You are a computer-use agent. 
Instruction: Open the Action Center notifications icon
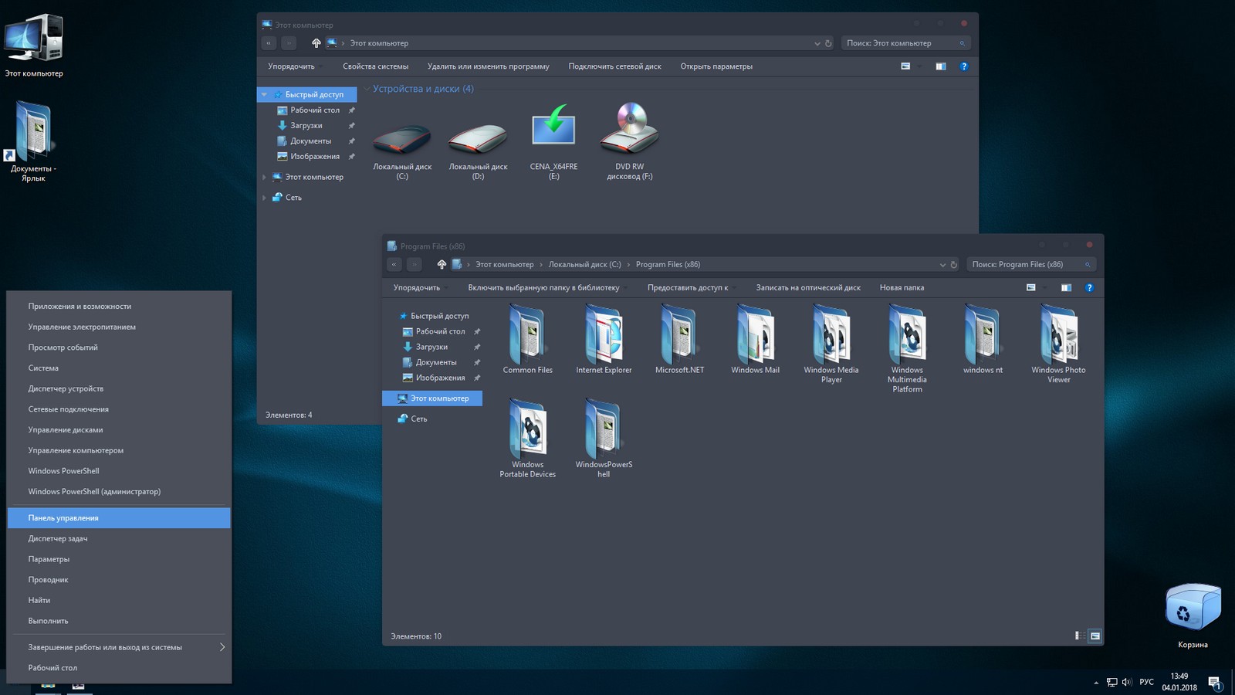point(1214,682)
